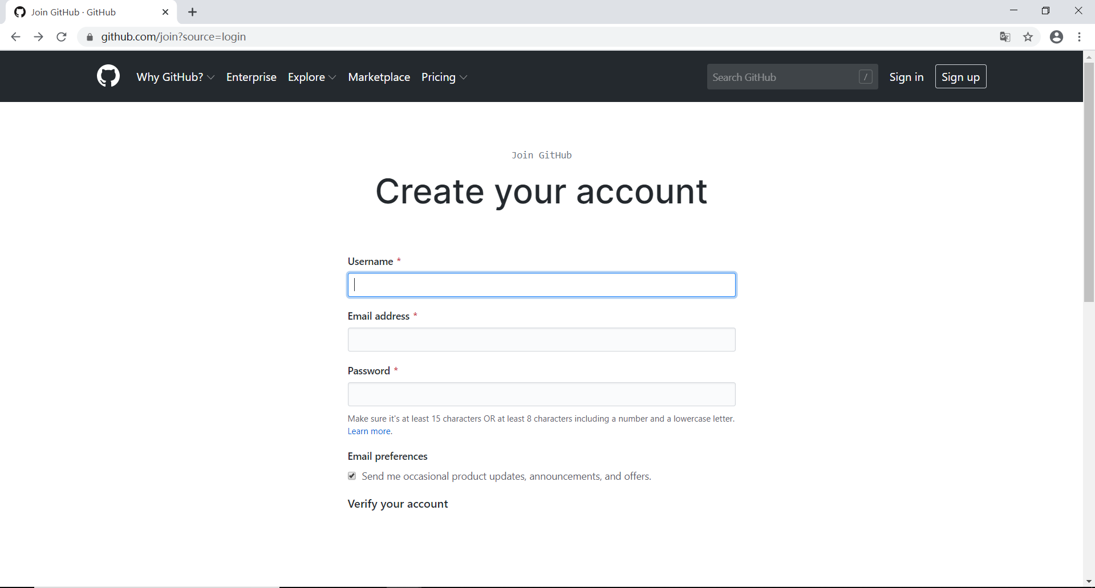1095x588 pixels.
Task: Click the scrollbar down arrow
Action: pos(1089,582)
